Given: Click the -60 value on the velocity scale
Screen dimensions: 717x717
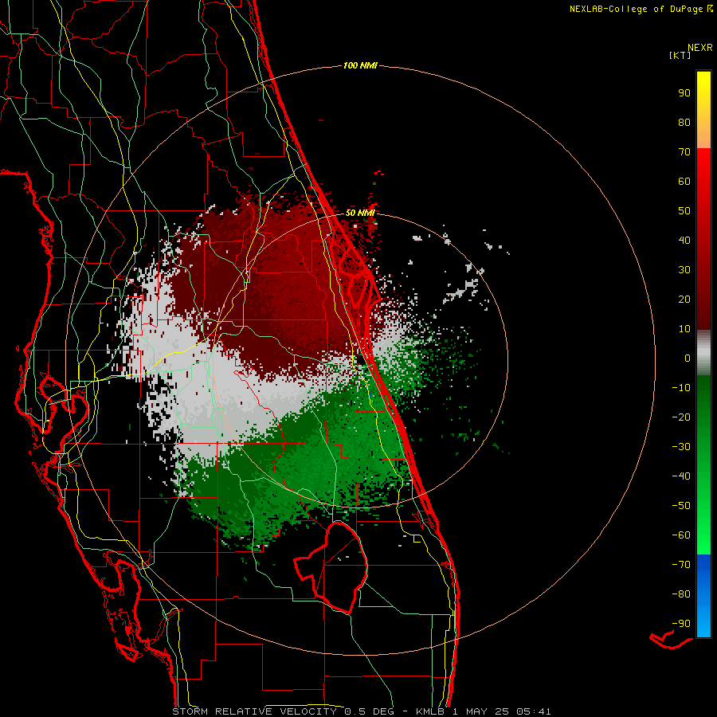Looking at the screenshot, I should [x=681, y=535].
